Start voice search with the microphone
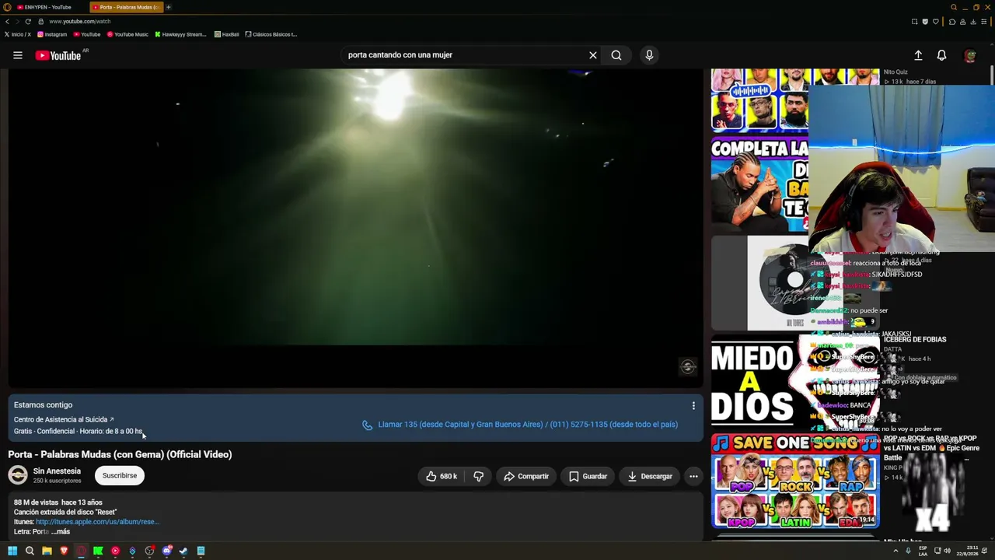Image resolution: width=995 pixels, height=560 pixels. [649, 55]
